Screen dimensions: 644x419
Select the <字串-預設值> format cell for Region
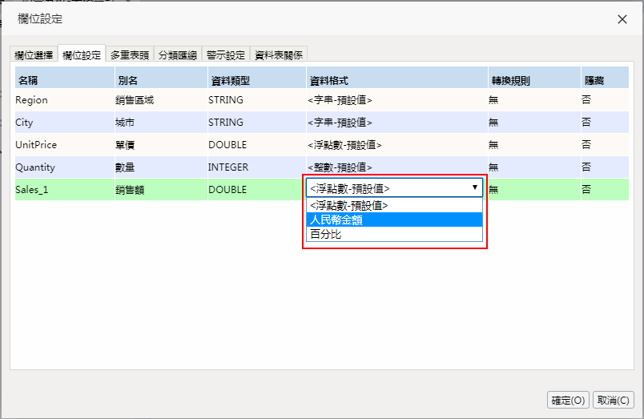pos(340,100)
